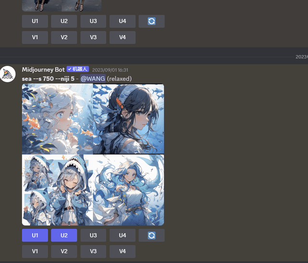The width and height of the screenshot is (308, 263).
Task: Open the Midjourney Bot username
Action: point(43,70)
